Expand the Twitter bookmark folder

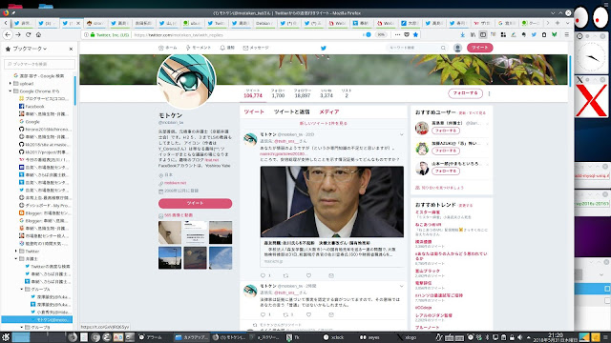click(x=16, y=252)
